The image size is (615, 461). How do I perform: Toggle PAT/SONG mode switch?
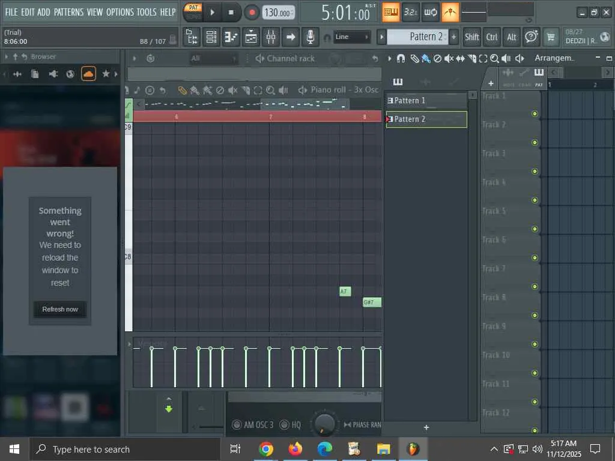[x=193, y=12]
